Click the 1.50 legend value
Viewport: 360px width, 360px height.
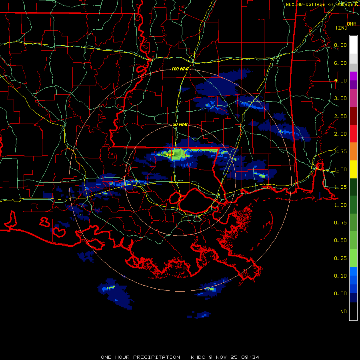tap(340, 170)
